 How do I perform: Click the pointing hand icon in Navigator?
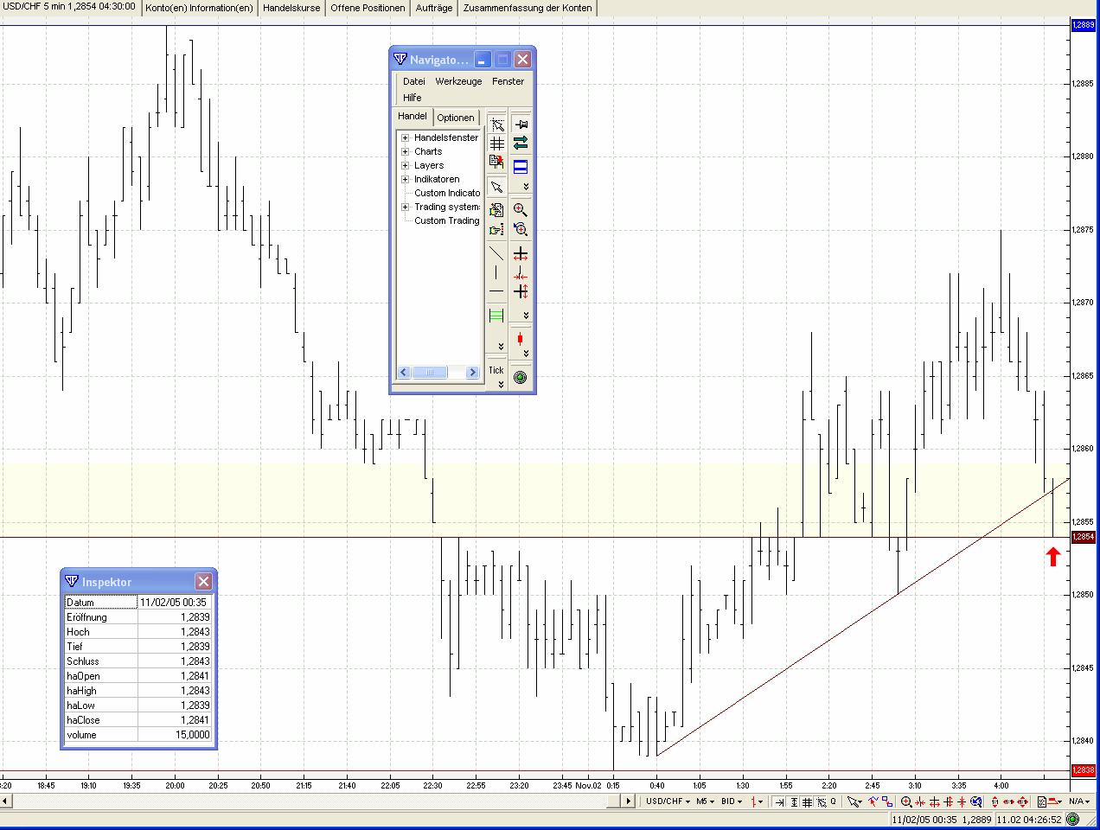pyautogui.click(x=496, y=229)
